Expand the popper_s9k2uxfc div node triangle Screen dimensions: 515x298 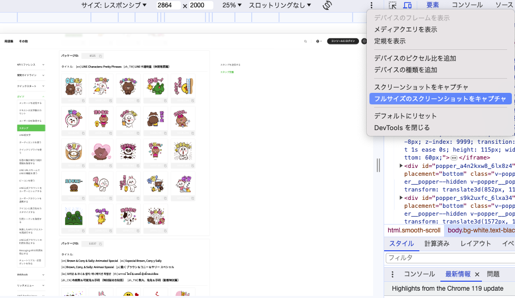(x=401, y=198)
